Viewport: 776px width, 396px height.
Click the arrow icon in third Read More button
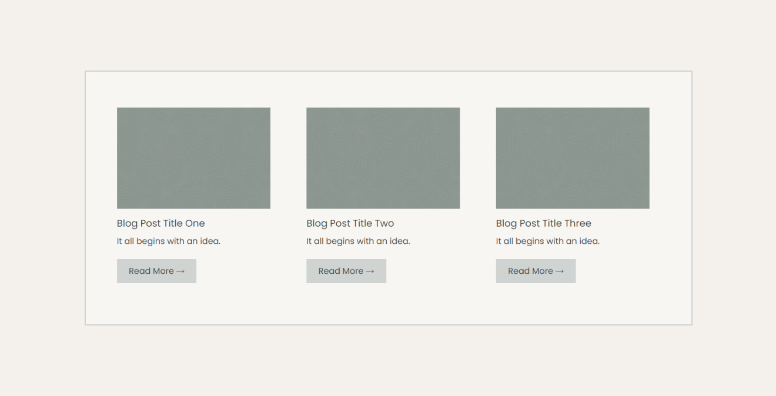pos(561,271)
